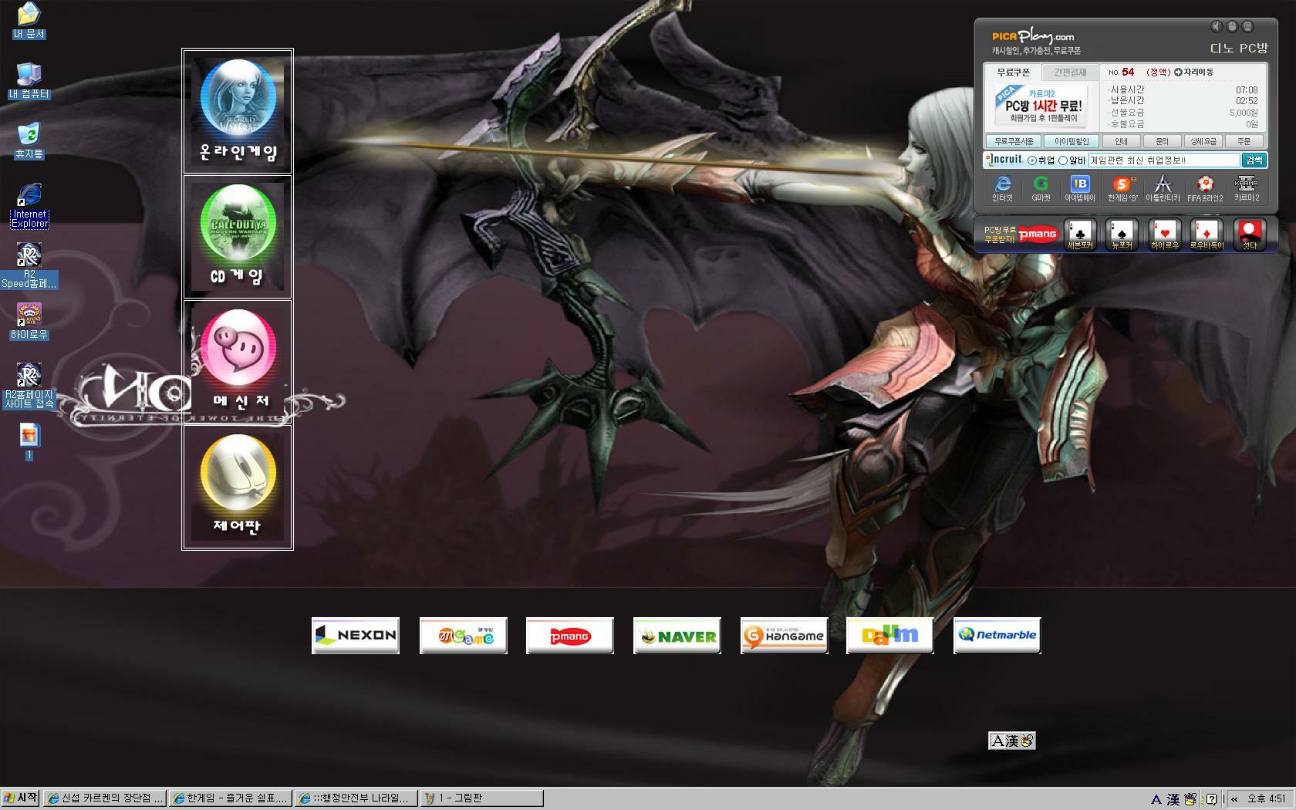Open 로우바둑이 diamond card game
Image resolution: width=1296 pixels, height=810 pixels.
click(1207, 235)
